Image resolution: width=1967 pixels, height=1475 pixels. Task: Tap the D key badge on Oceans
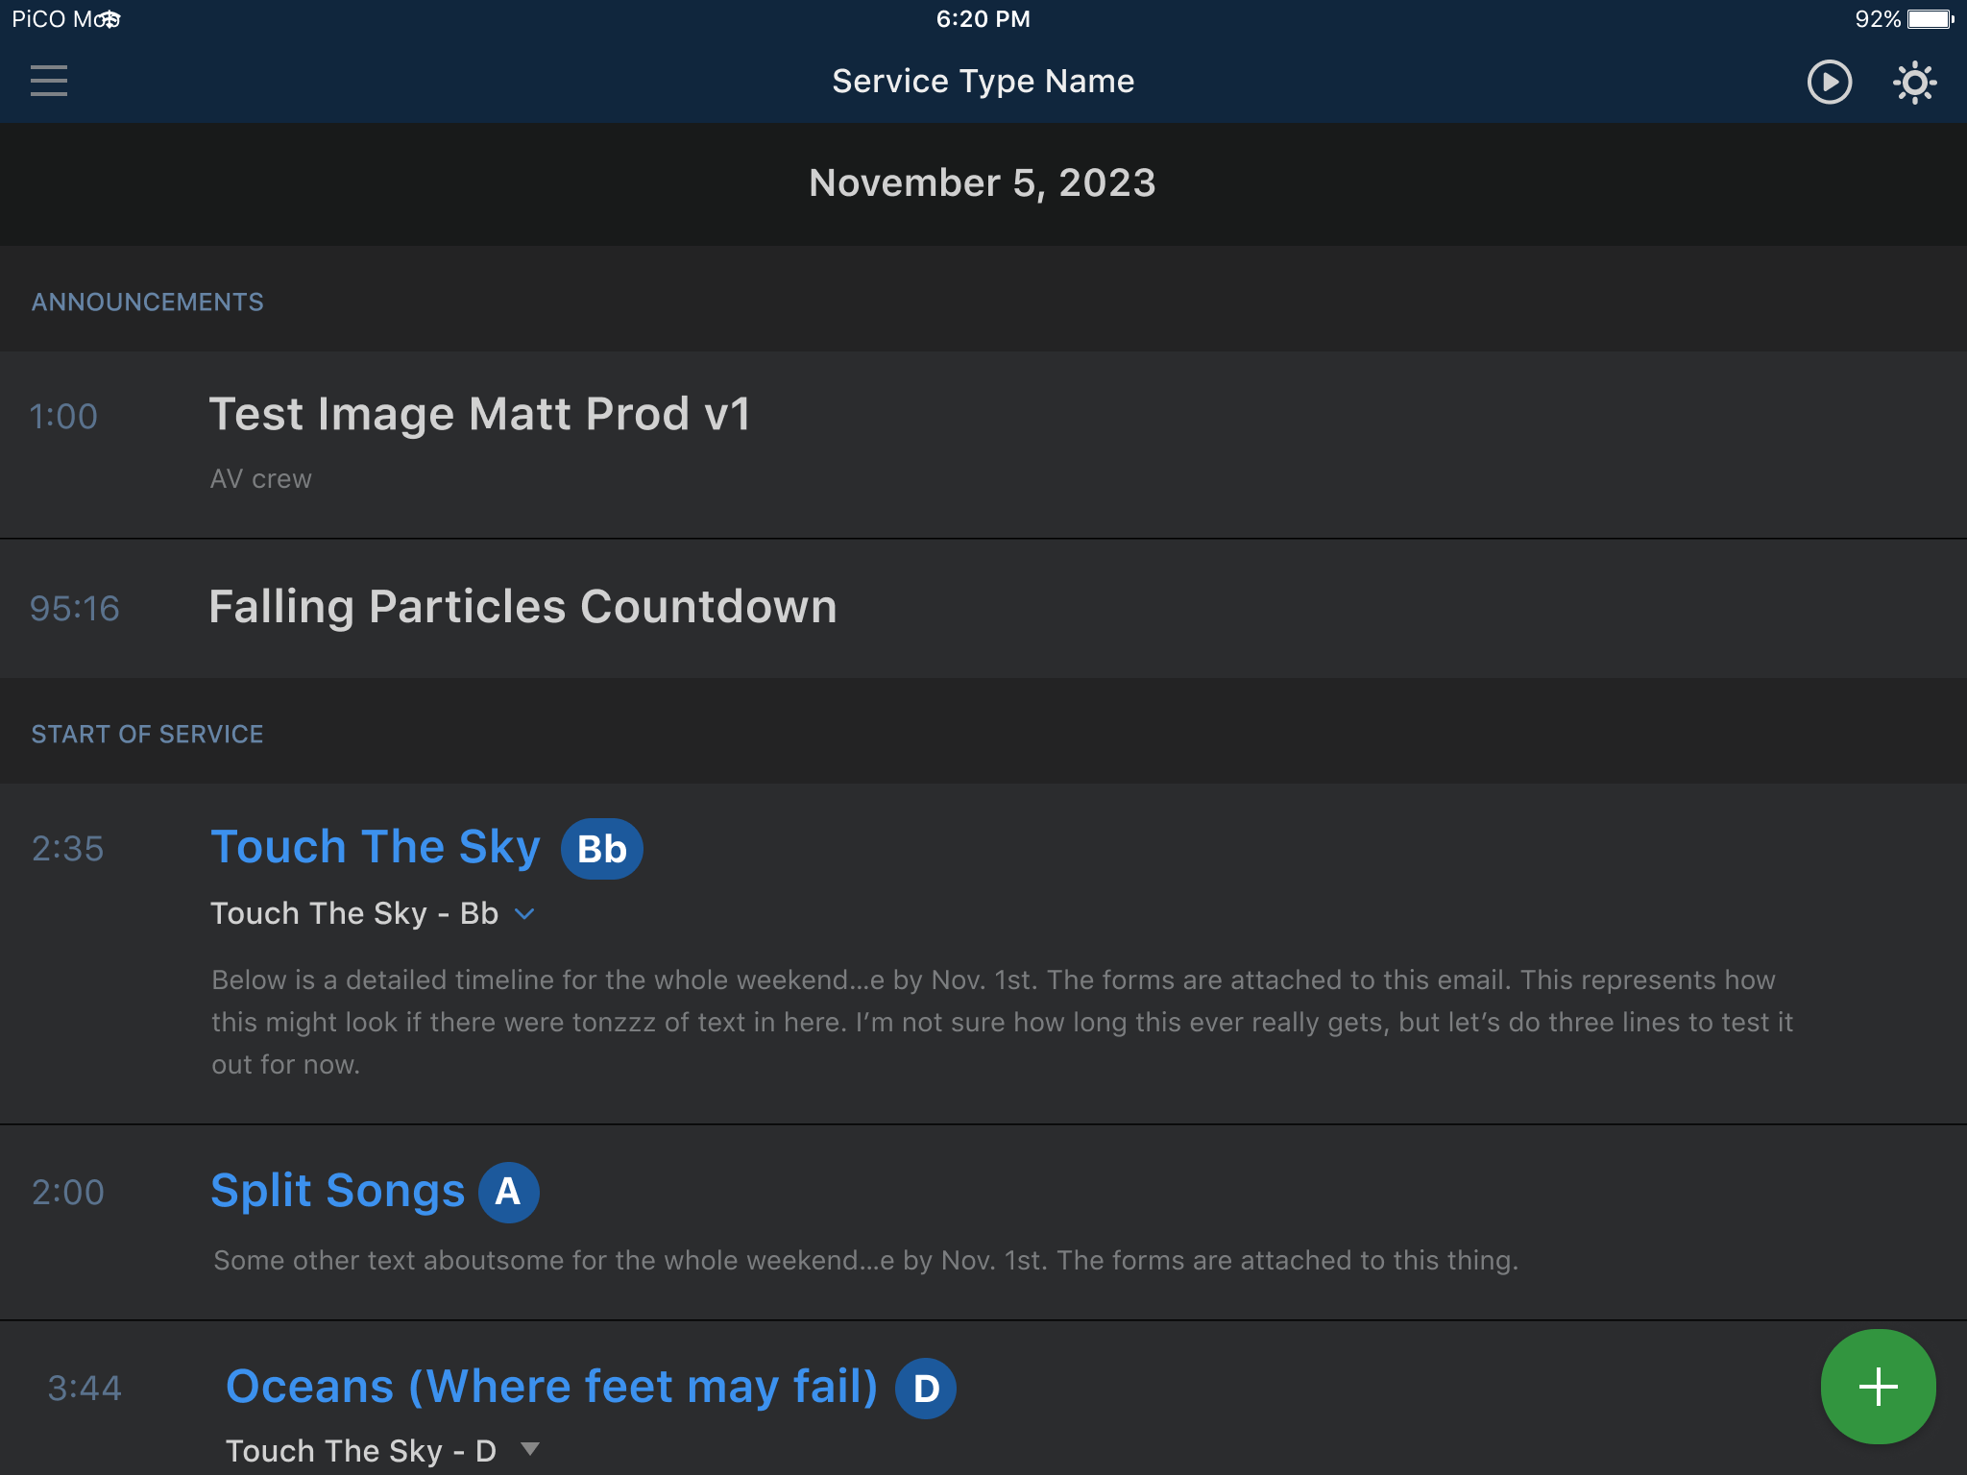[925, 1388]
